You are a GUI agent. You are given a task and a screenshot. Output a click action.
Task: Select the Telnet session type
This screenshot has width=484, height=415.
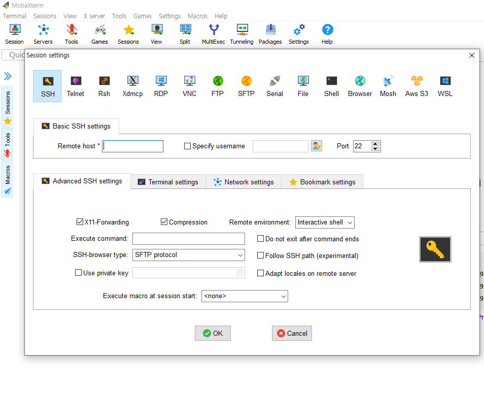(x=76, y=86)
